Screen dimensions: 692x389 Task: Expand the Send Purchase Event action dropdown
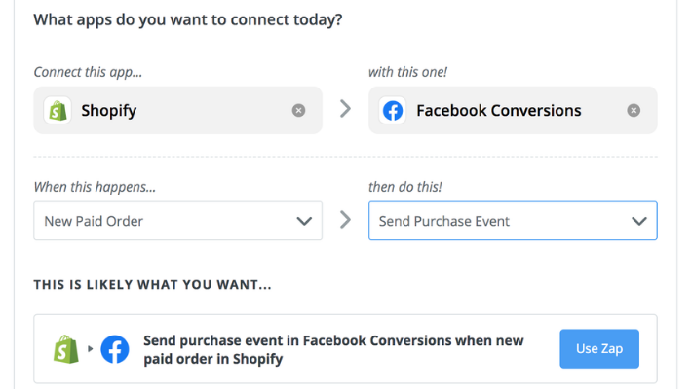pos(497,221)
